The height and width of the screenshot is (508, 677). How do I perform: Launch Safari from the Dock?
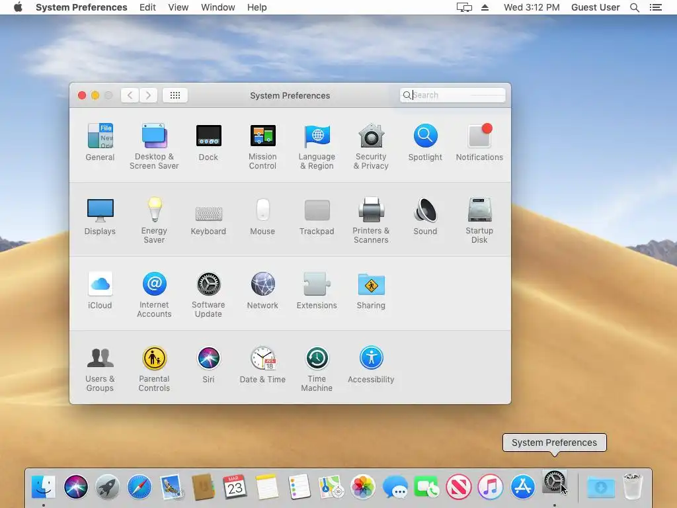tap(139, 487)
